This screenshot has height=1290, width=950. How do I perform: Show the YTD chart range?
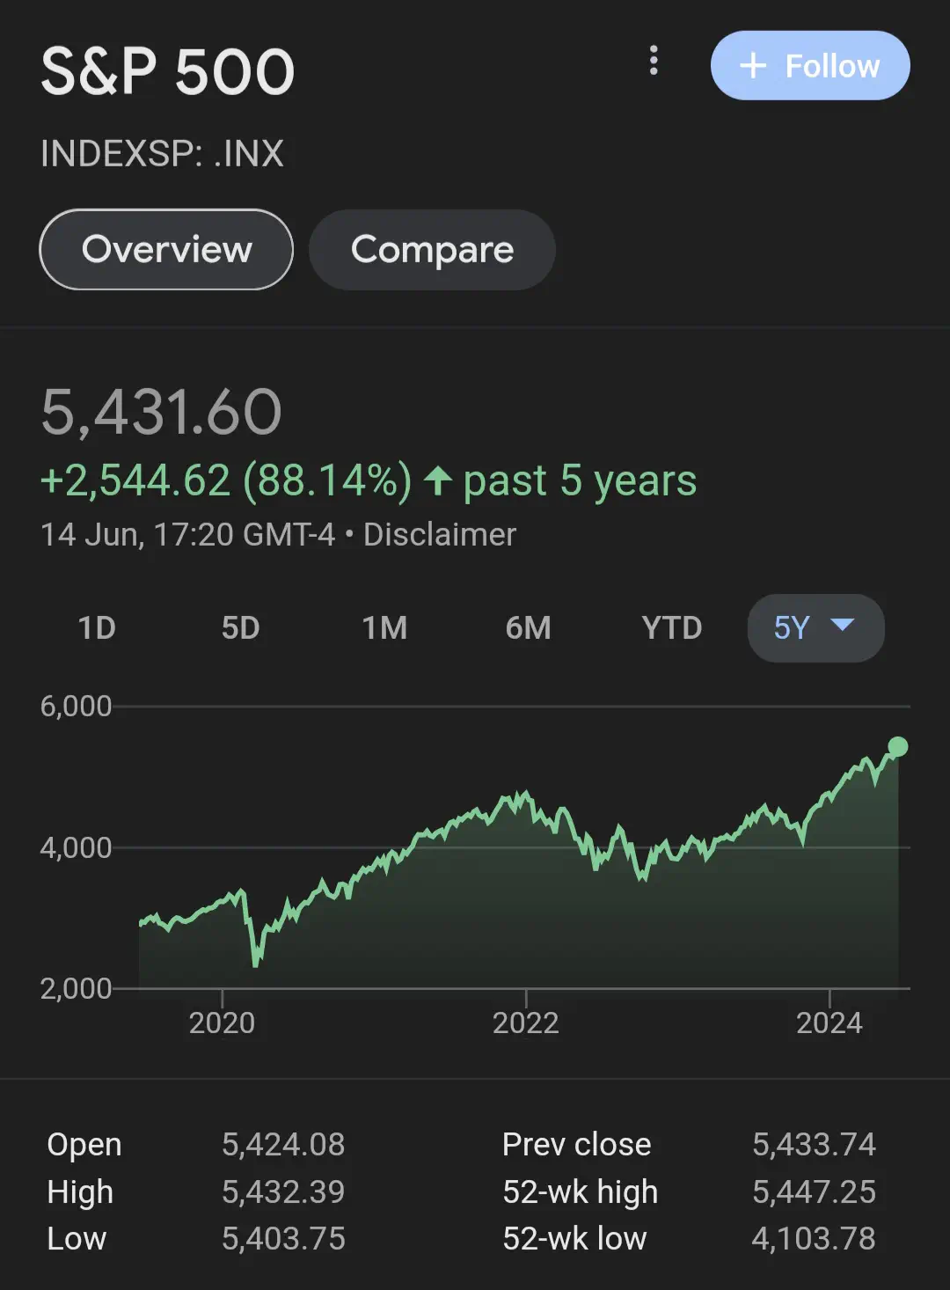click(671, 628)
